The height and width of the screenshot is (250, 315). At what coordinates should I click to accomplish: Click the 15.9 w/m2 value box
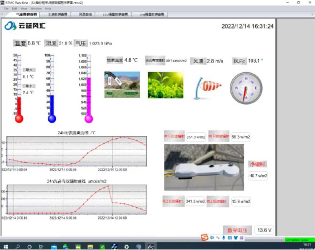[x=241, y=201]
